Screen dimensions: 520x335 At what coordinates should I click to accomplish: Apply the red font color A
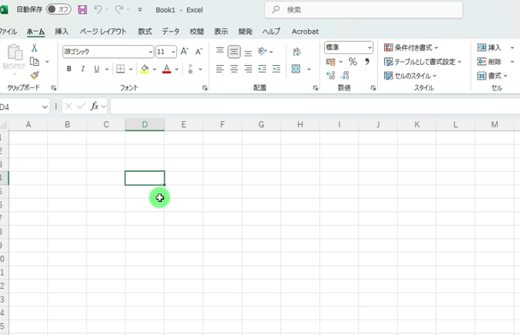(167, 69)
